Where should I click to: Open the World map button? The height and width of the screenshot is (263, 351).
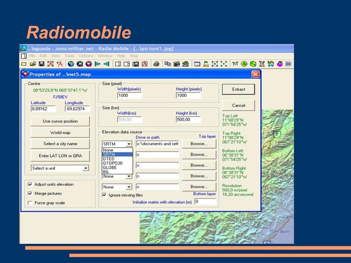click(x=60, y=133)
